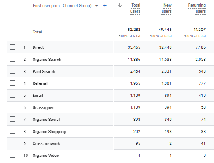Click the sort arrow beside Total users
214x163 pixels.
click(x=120, y=5)
